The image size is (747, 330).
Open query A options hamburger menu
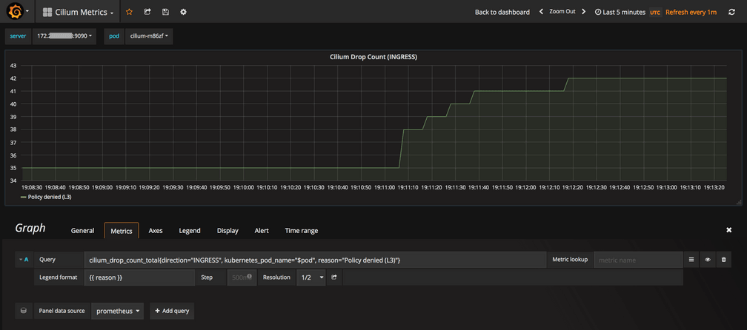click(691, 260)
